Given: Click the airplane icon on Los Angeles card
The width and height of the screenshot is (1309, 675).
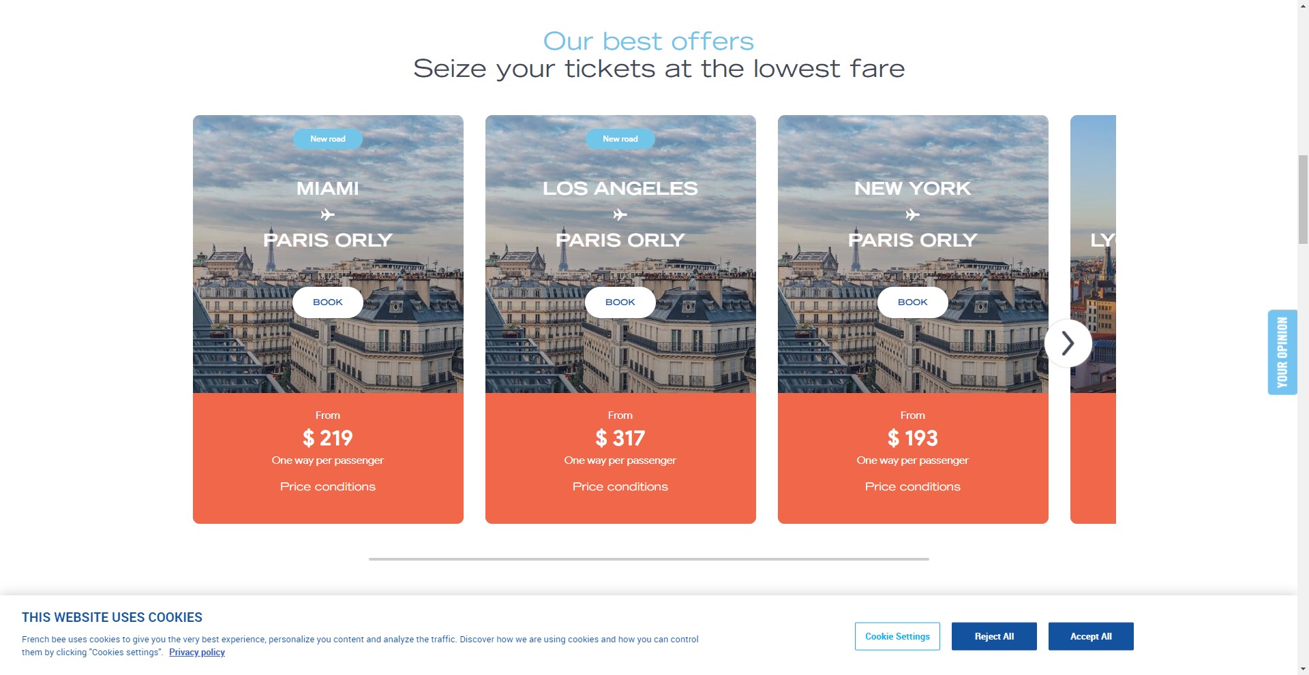Looking at the screenshot, I should [x=620, y=215].
